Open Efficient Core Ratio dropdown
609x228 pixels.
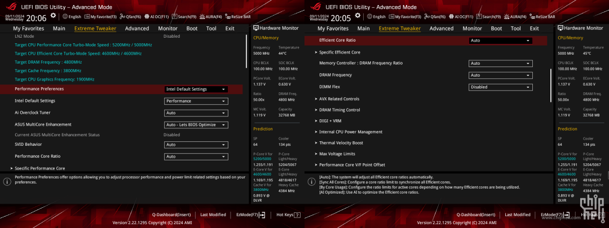(x=501, y=41)
